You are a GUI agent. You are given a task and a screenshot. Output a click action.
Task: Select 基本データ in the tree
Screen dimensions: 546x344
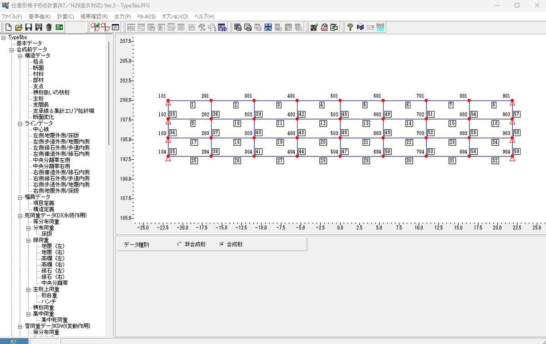point(29,43)
